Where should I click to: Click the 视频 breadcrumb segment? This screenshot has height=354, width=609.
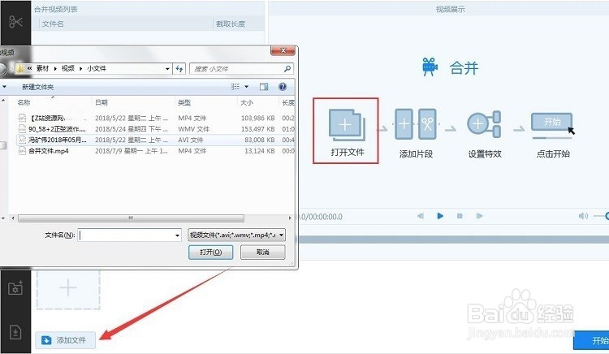click(x=68, y=69)
